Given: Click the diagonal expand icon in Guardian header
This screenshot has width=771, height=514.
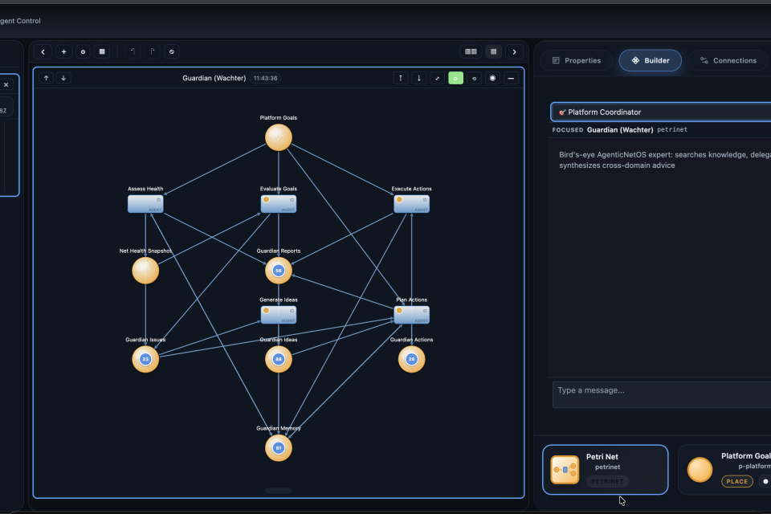Looking at the screenshot, I should coord(437,78).
